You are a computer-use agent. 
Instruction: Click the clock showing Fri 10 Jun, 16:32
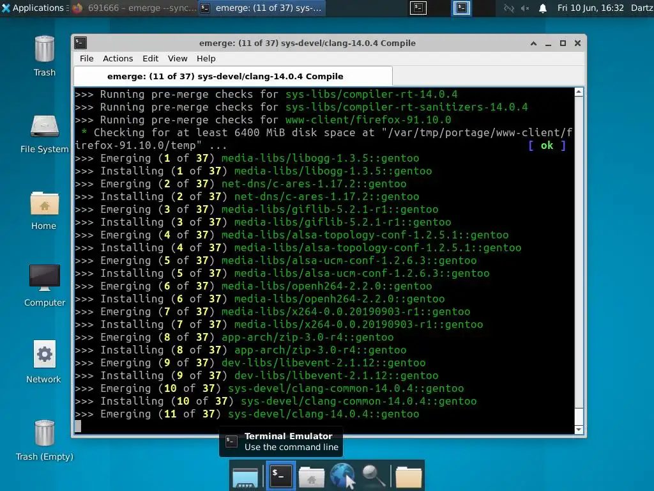(x=590, y=8)
